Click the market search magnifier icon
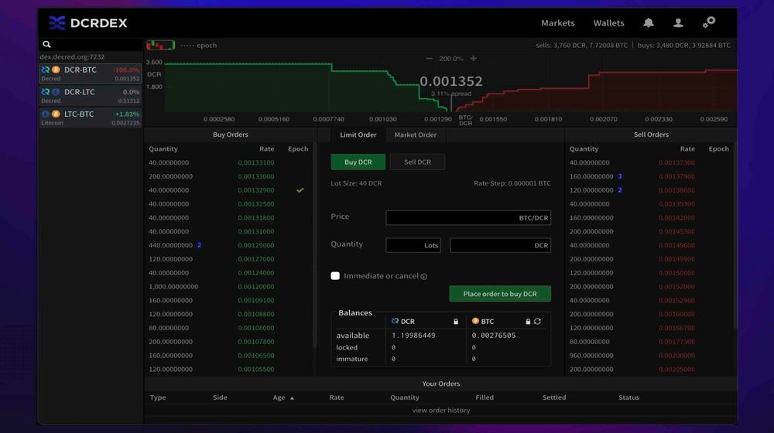The image size is (774, 433). tap(47, 44)
